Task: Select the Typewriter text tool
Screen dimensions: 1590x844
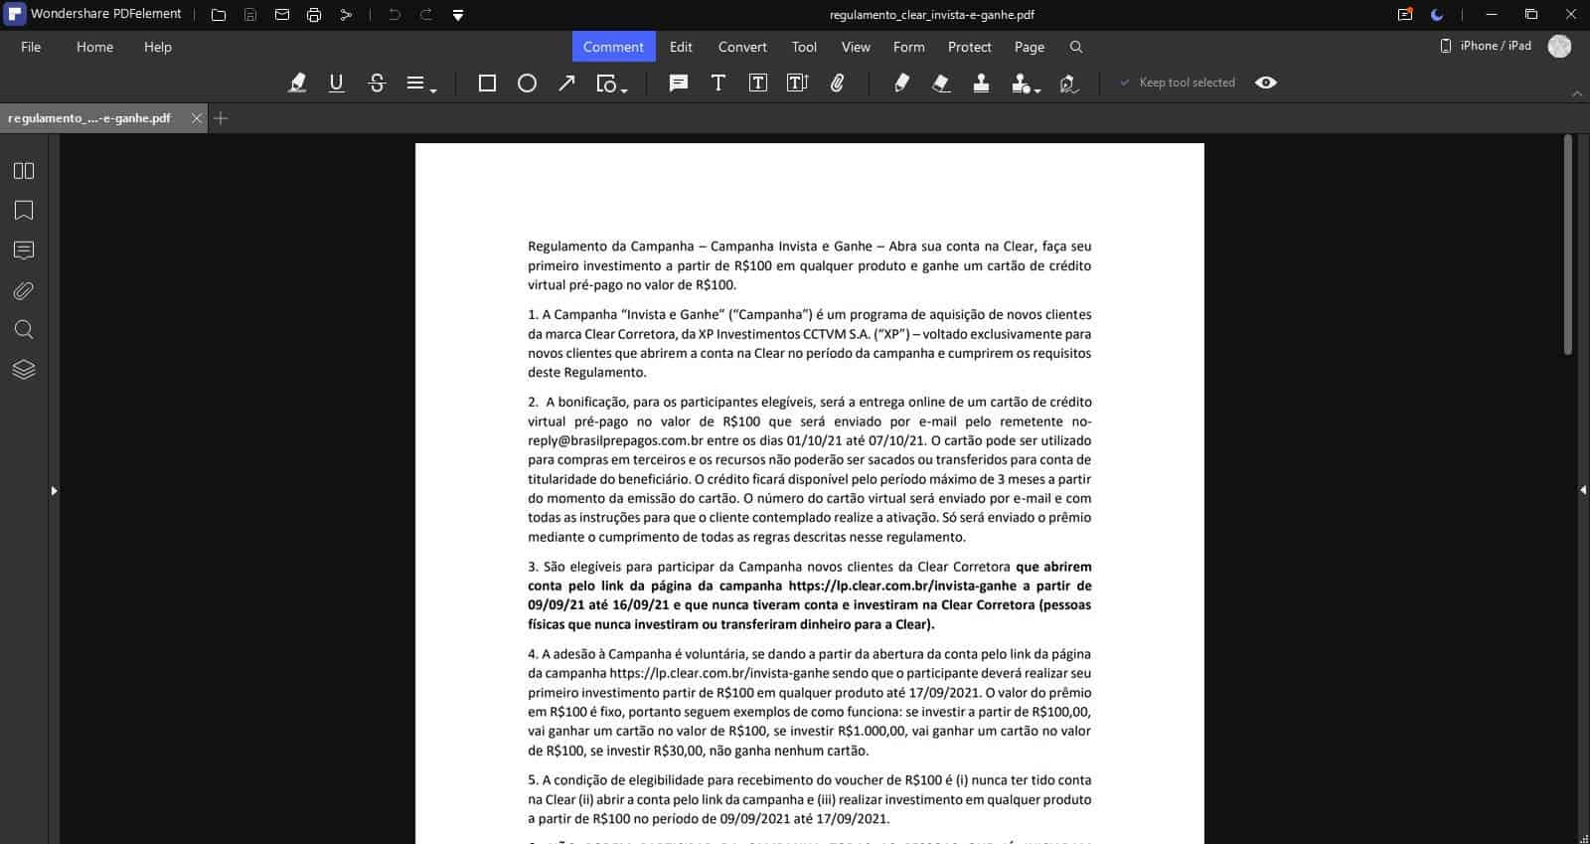Action: (717, 83)
